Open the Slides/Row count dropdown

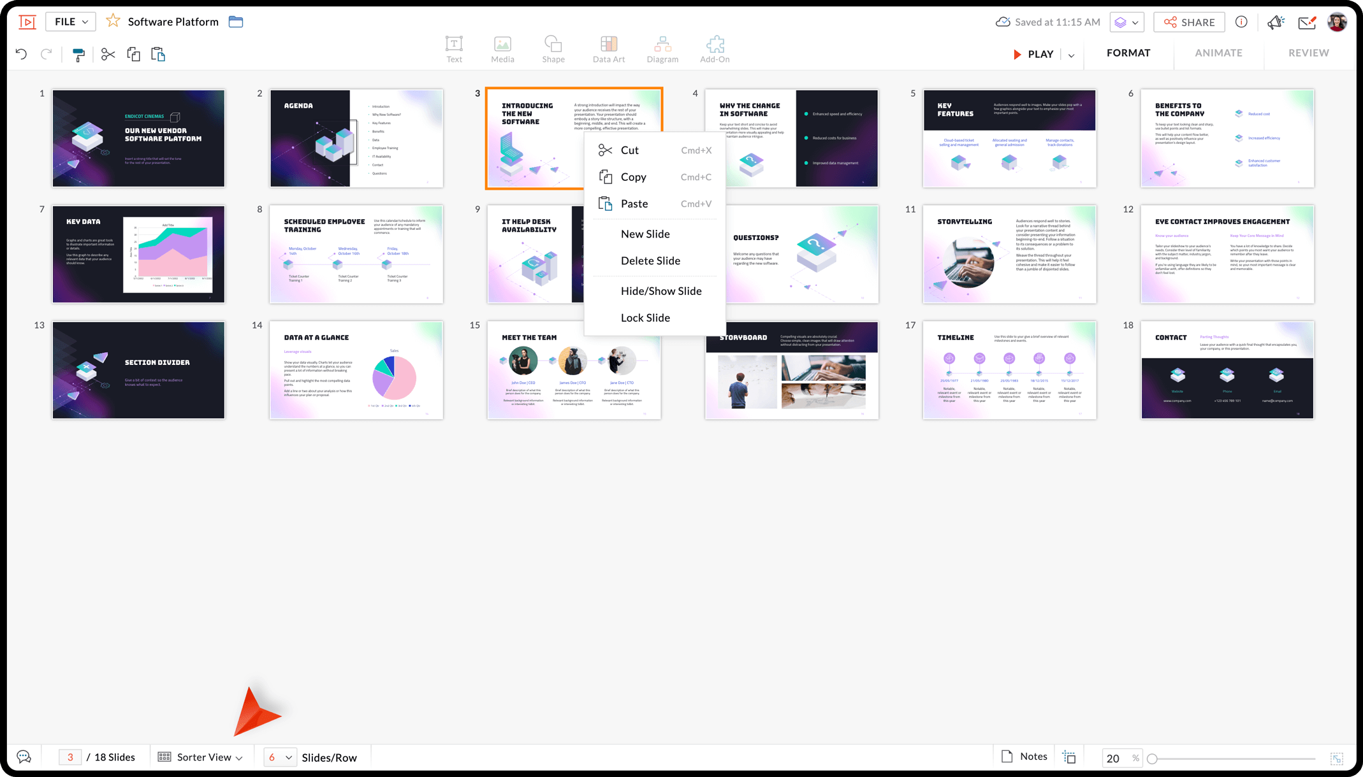click(x=280, y=757)
